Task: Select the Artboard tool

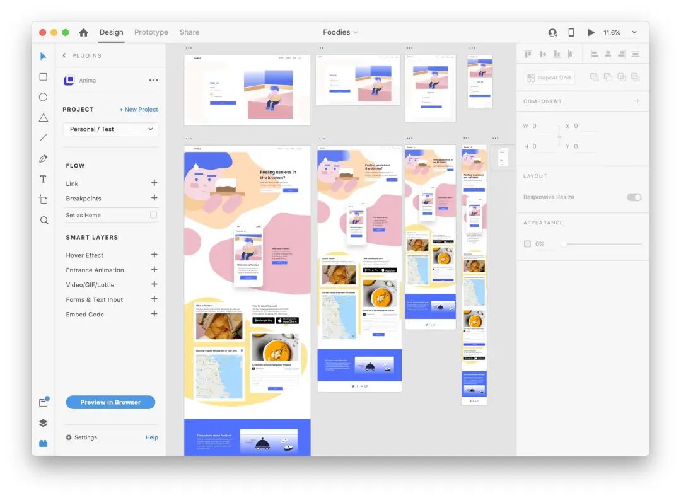Action: [x=43, y=200]
